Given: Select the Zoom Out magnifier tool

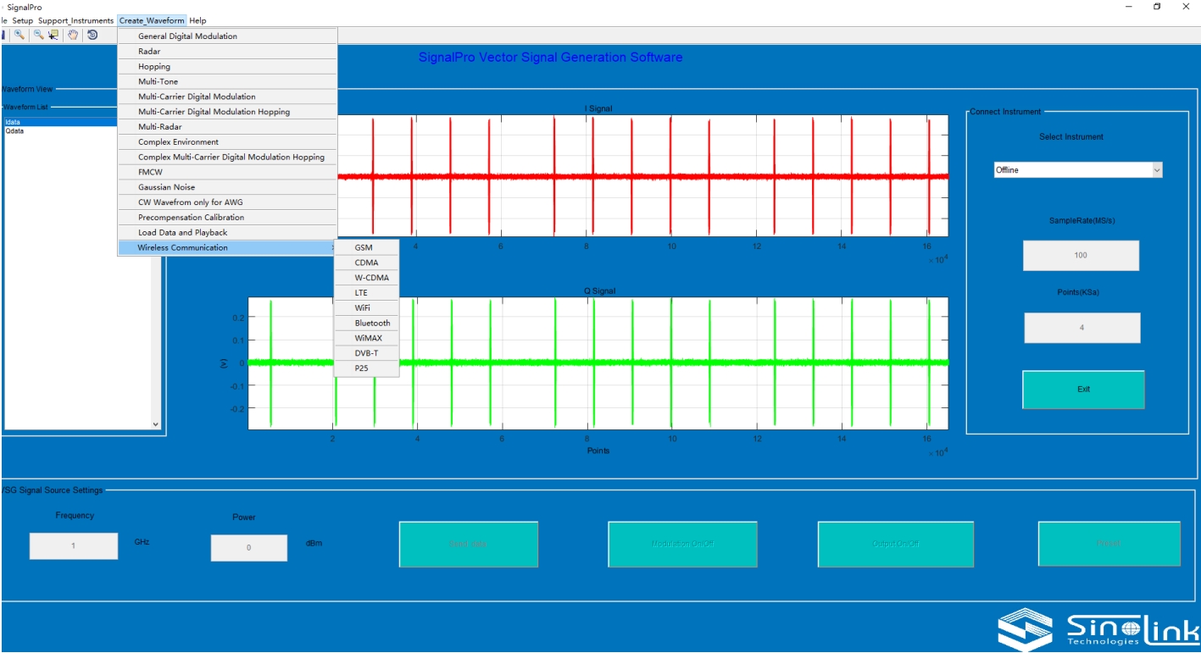Looking at the screenshot, I should 38,35.
